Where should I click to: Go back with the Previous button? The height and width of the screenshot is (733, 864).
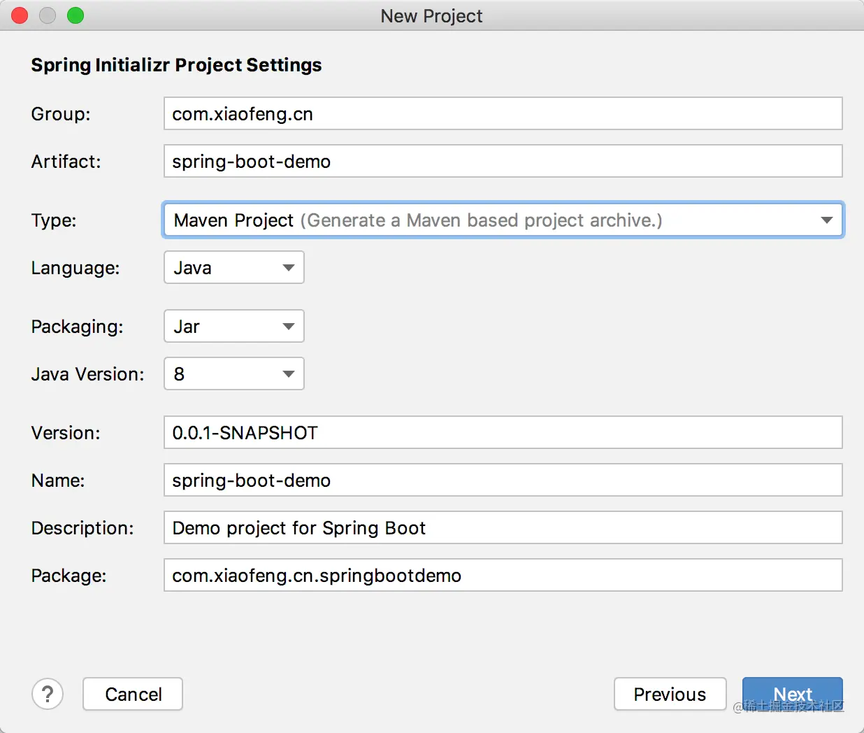pos(670,694)
